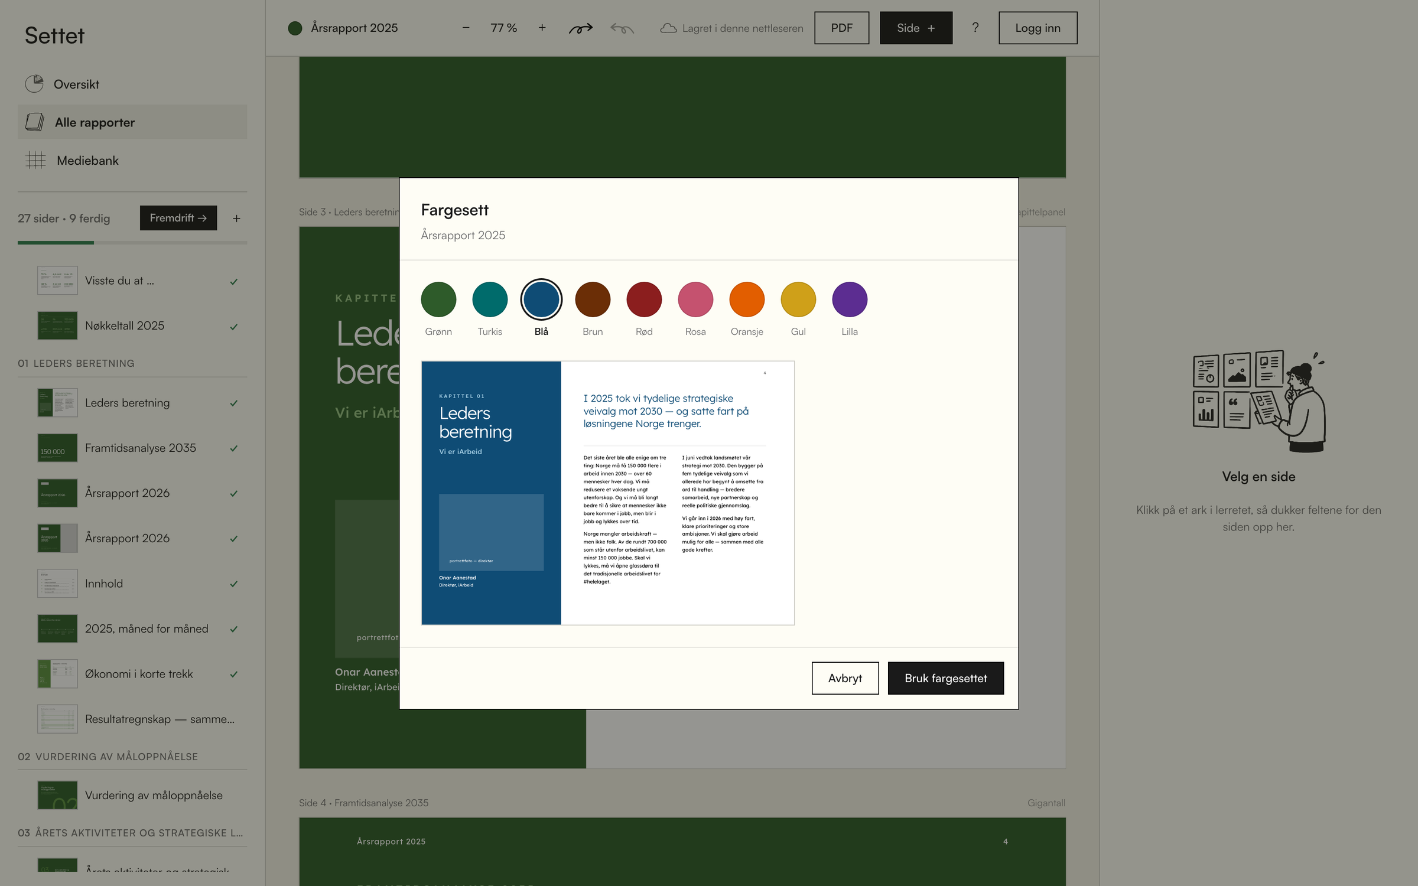Select Framtidsanalyse 2035 page thumbnail
This screenshot has width=1418, height=886.
(x=57, y=448)
